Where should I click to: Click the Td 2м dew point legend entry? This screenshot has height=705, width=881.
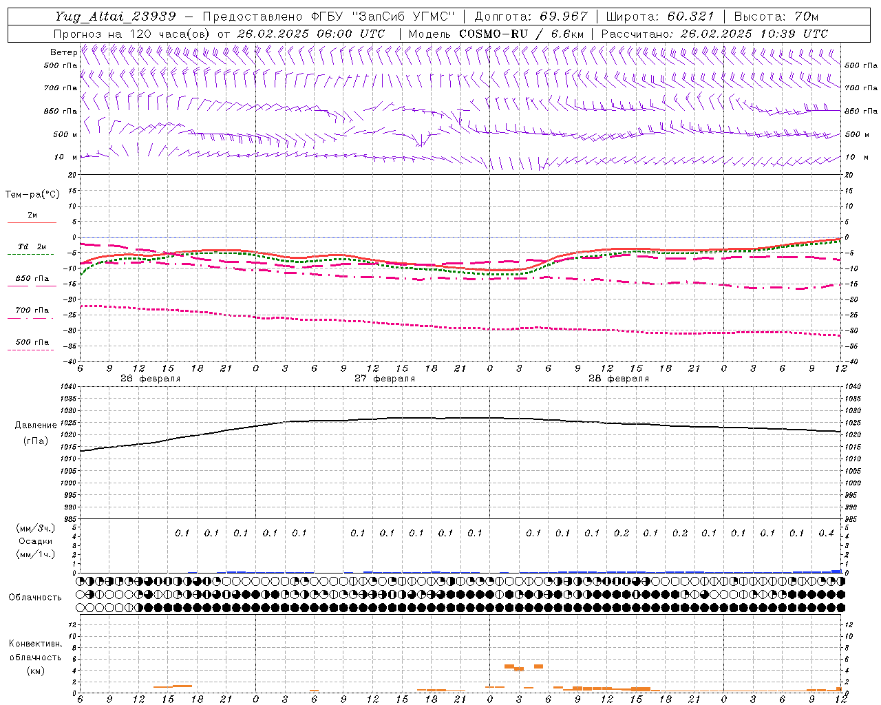(x=32, y=246)
